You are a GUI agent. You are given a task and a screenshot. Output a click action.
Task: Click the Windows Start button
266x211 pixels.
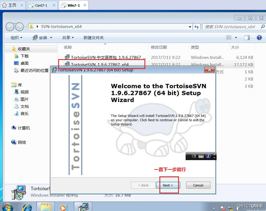[8, 207]
